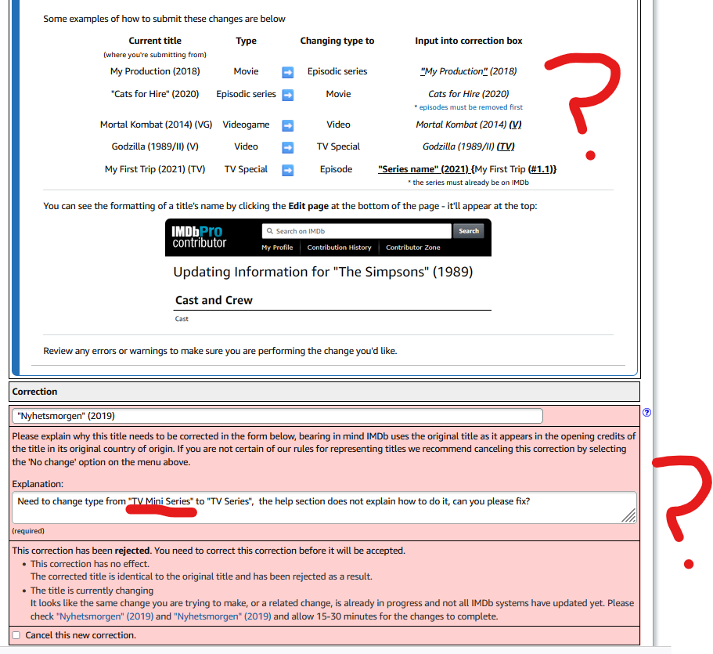Screen dimensions: 713x654
Task: Click the 'Current title' column heading
Action: pyautogui.click(x=155, y=41)
